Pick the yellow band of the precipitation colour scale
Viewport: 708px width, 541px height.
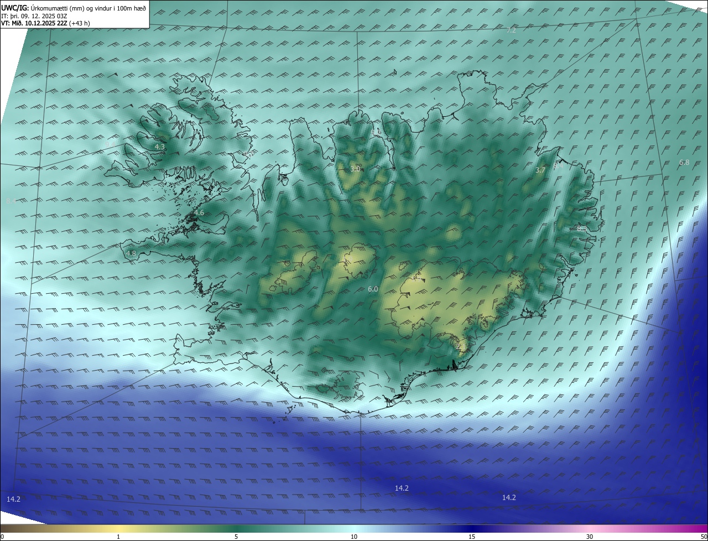pyautogui.click(x=118, y=528)
